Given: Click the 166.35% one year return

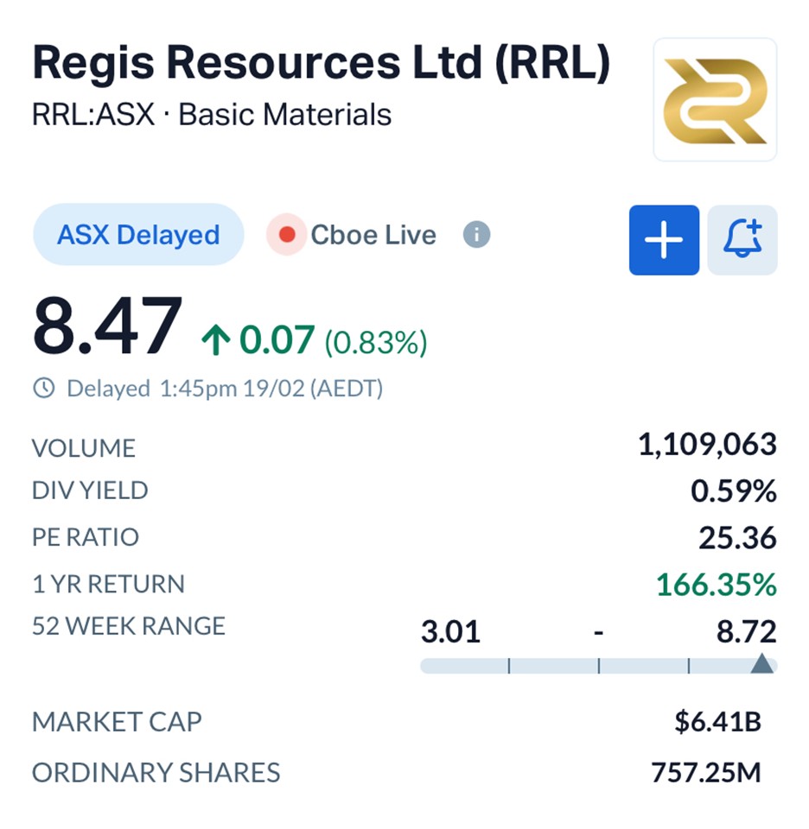Looking at the screenshot, I should 716,585.
